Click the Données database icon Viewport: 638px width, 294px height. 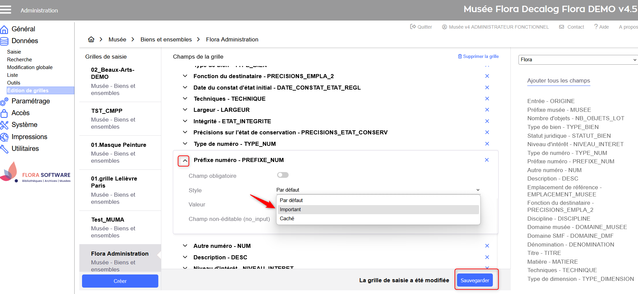click(x=4, y=41)
